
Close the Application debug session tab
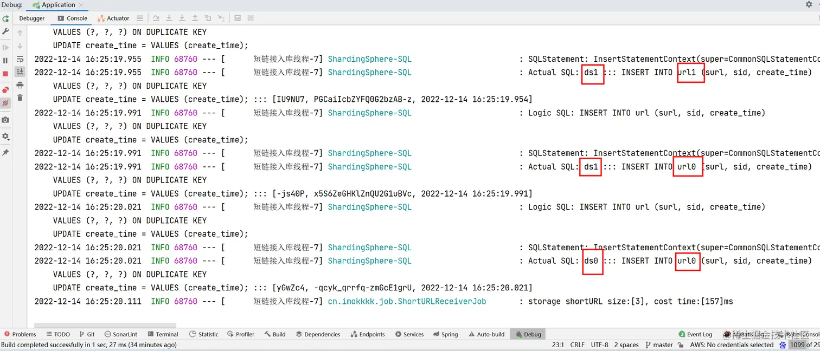[81, 5]
